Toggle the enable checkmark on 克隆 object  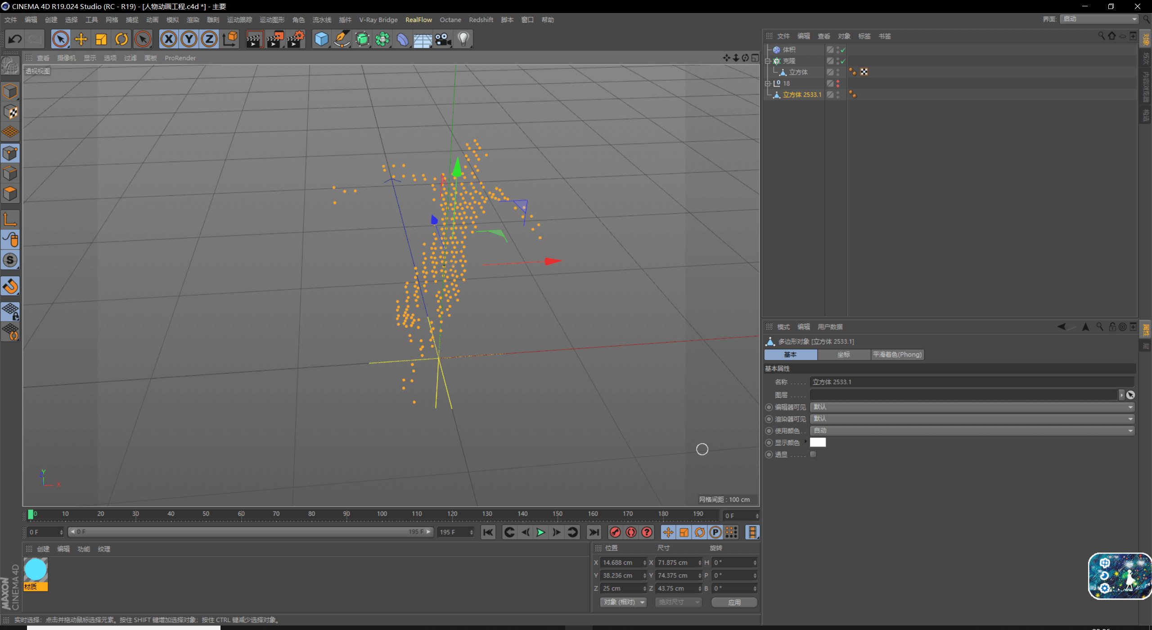point(843,61)
